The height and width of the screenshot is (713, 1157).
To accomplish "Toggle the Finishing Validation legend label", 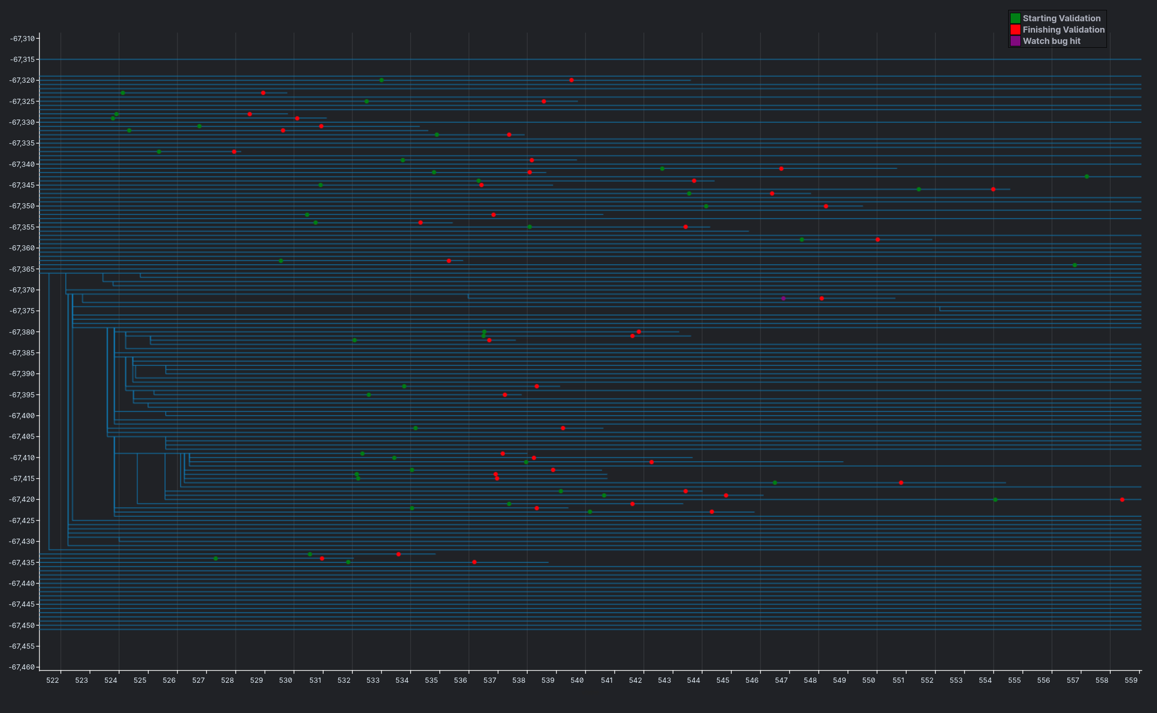I will (1063, 30).
